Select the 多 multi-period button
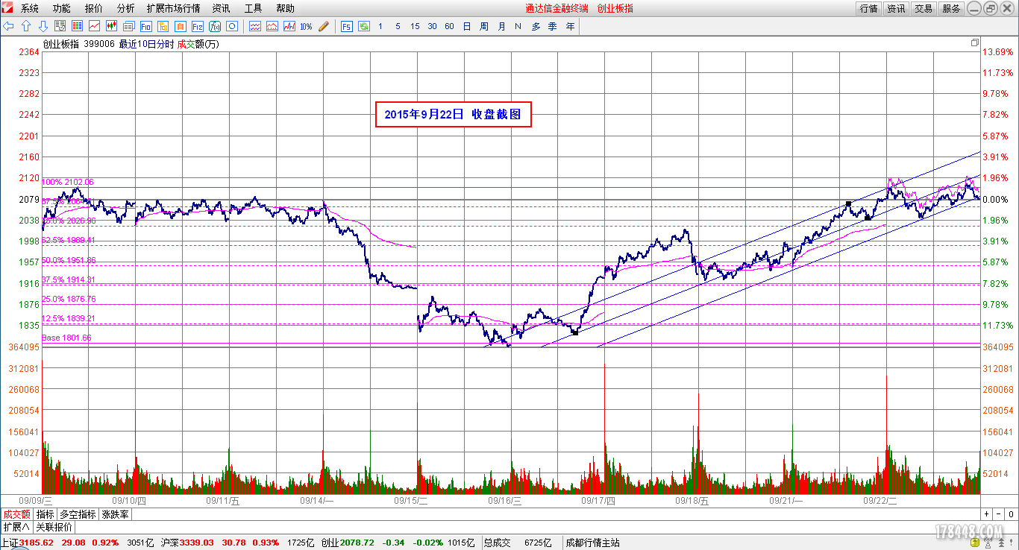 (536, 26)
